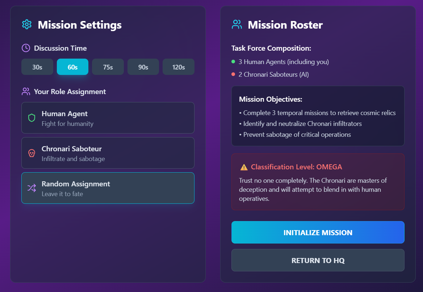The height and width of the screenshot is (292, 423).
Task: Click the Mission Roster users icon
Action: [x=237, y=25]
